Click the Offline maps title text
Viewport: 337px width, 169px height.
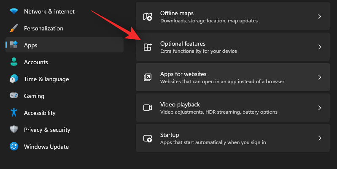tap(177, 13)
